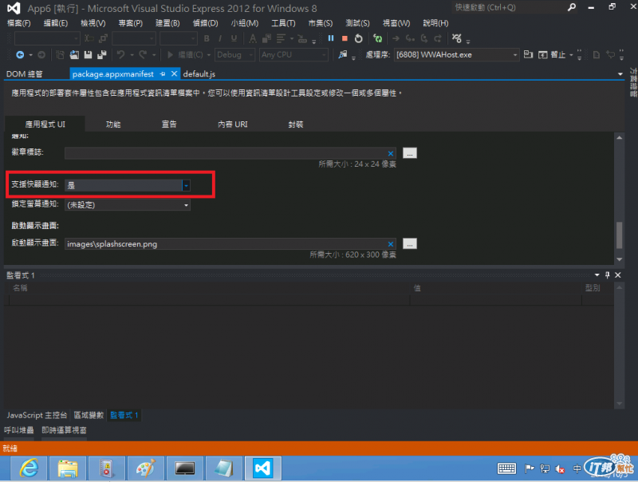638x482 pixels.
Task: Click the Underline formatting icon
Action: click(x=234, y=38)
